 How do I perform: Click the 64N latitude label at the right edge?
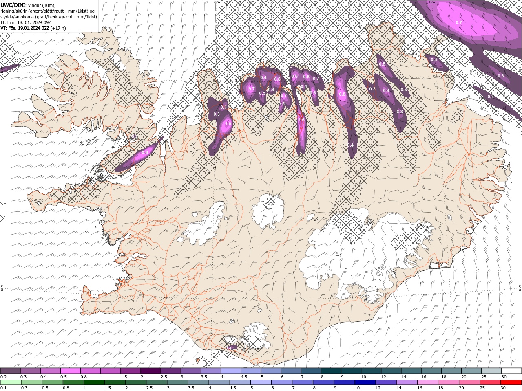520,288
